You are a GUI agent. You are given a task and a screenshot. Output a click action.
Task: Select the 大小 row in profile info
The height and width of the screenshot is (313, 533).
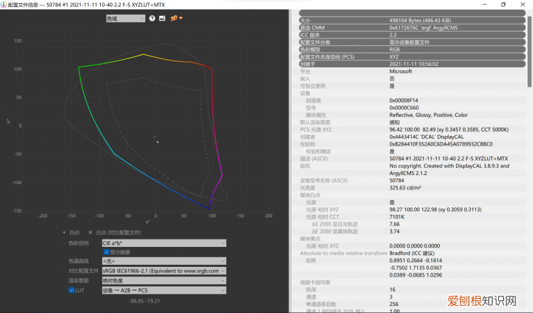(x=412, y=20)
